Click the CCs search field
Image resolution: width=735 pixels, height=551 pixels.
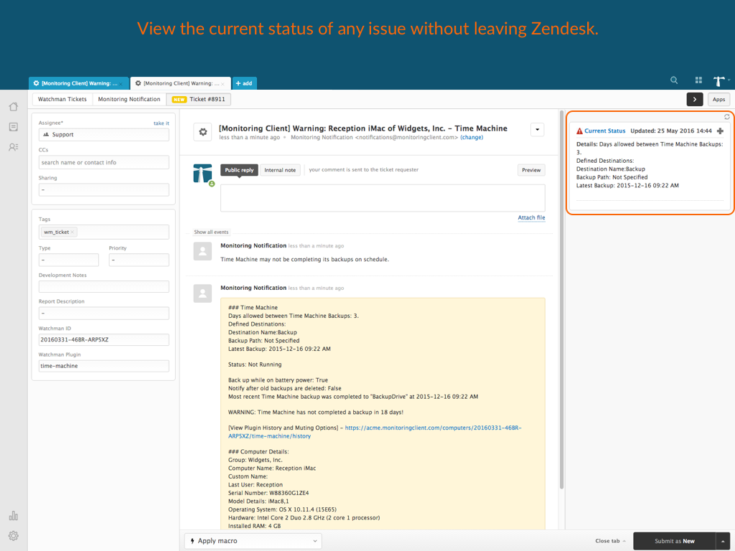tap(103, 162)
